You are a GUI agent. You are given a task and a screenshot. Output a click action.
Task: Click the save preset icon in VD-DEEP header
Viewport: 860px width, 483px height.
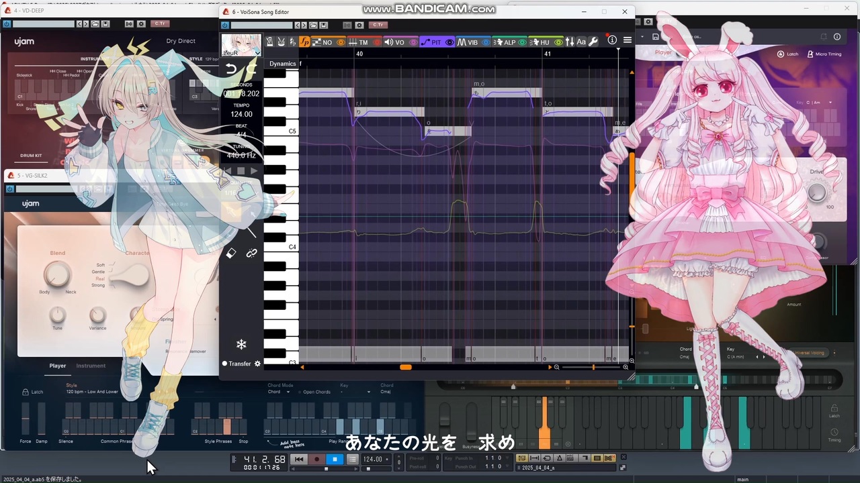pyautogui.click(x=105, y=23)
